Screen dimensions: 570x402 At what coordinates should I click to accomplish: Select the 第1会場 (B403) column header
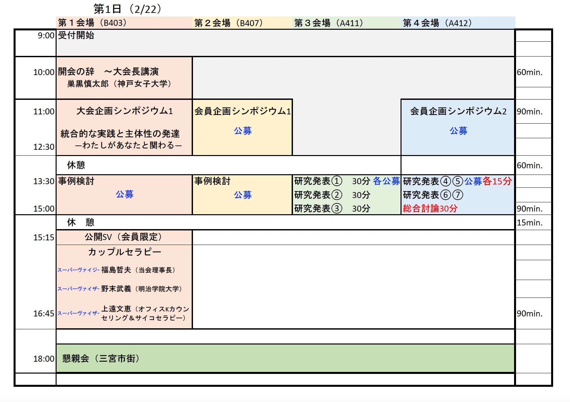[x=92, y=23]
